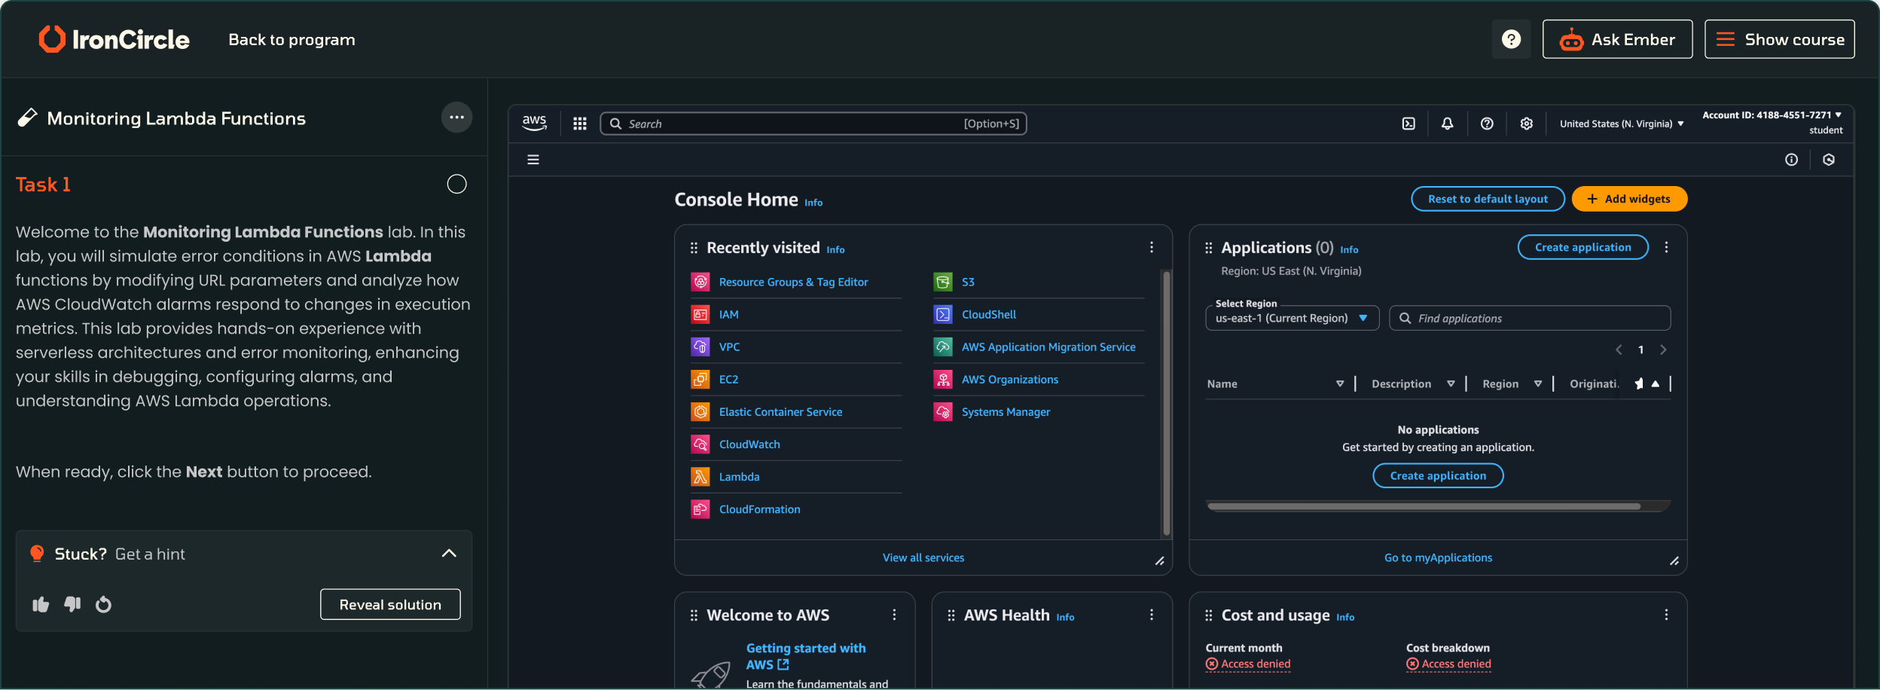
Task: Click Applications table horizontal scrollbar
Action: click(x=1424, y=506)
